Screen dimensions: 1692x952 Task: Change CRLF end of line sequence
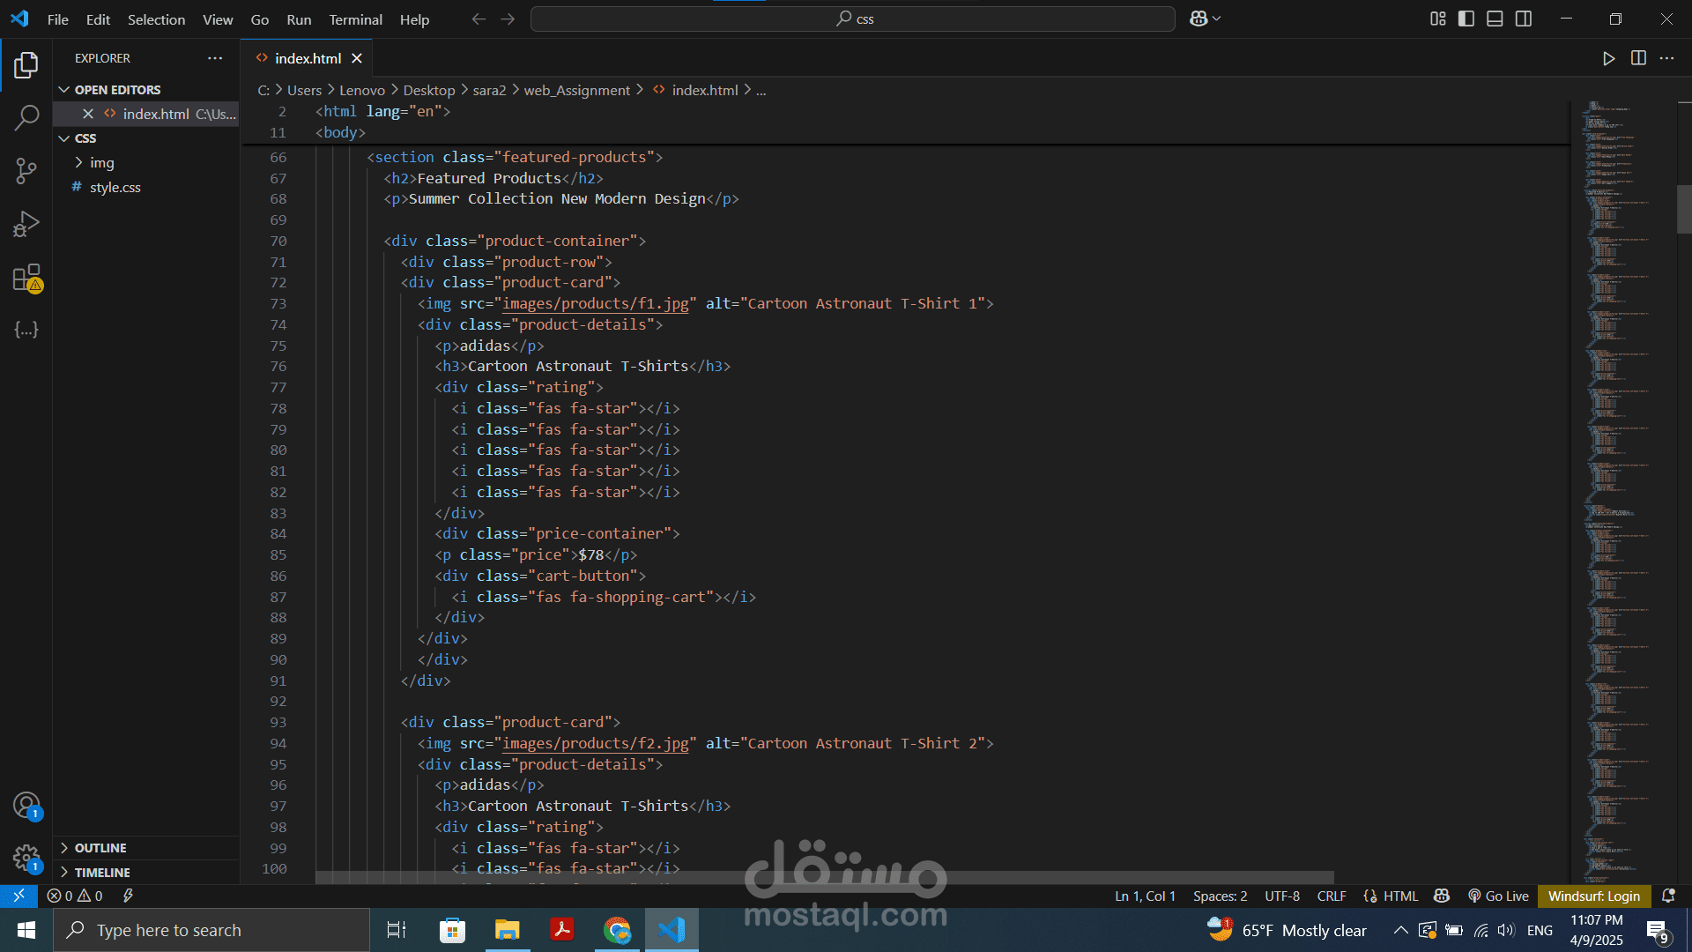pyautogui.click(x=1332, y=896)
